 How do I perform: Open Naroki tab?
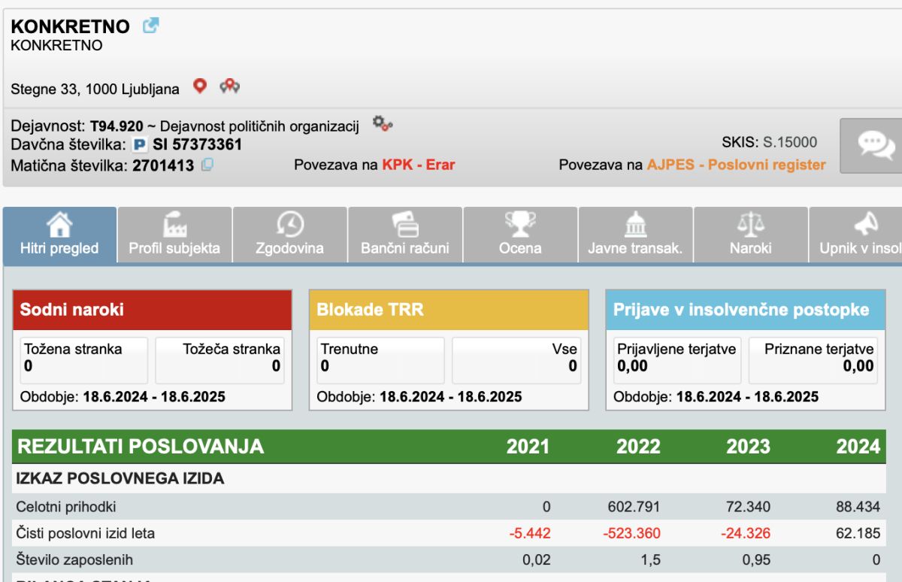pyautogui.click(x=750, y=235)
